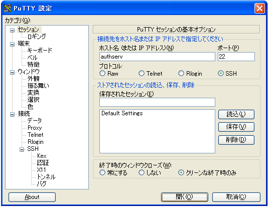Choose the Rlogin protocol option
Screen dimensions: 268x207
(x=181, y=73)
